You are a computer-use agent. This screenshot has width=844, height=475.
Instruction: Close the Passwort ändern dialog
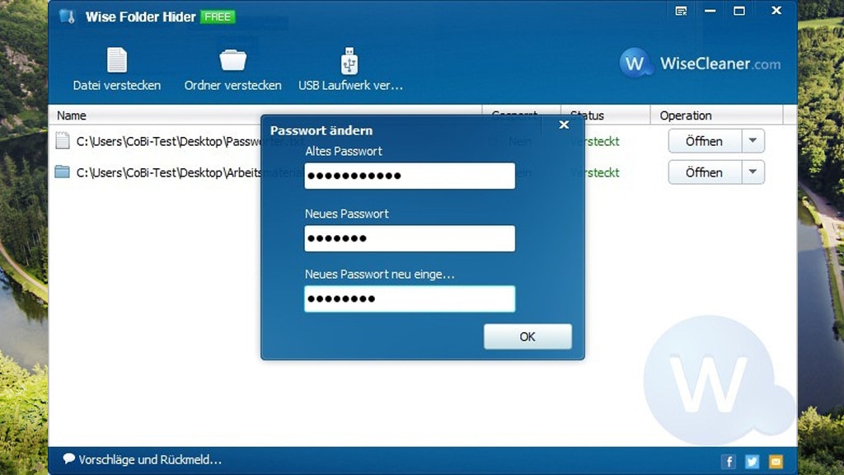click(564, 125)
